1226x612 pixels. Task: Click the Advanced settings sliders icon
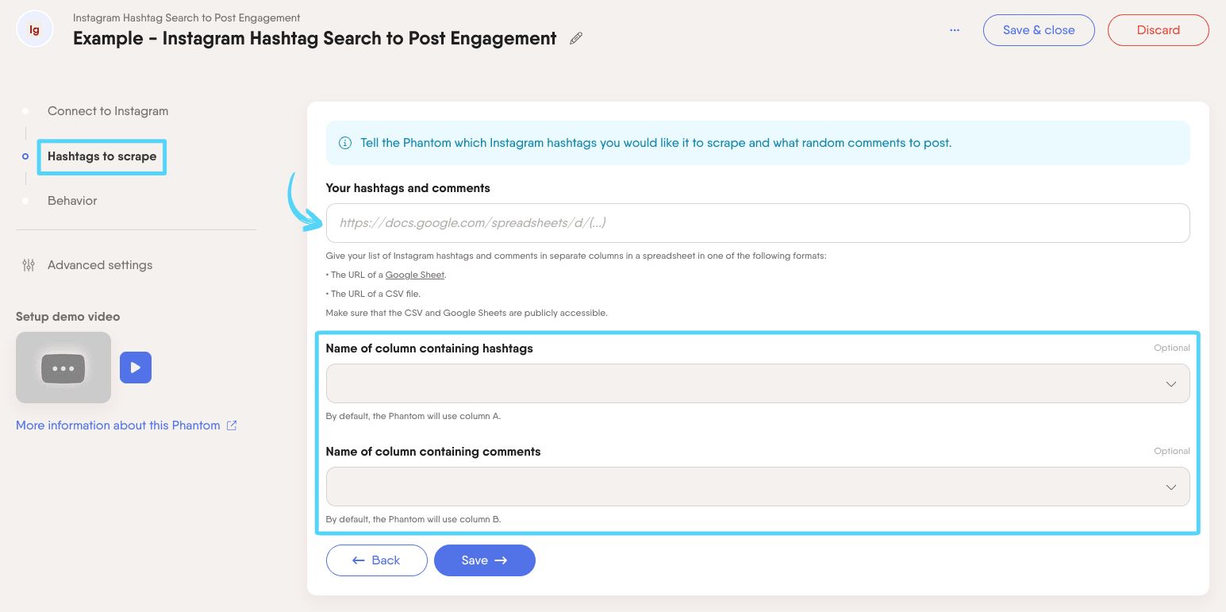point(29,265)
